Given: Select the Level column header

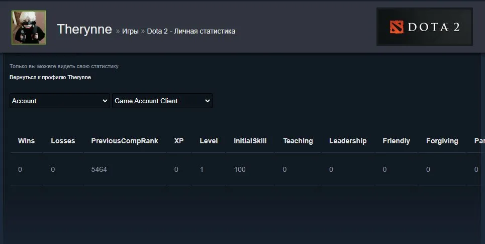Looking at the screenshot, I should (x=209, y=141).
